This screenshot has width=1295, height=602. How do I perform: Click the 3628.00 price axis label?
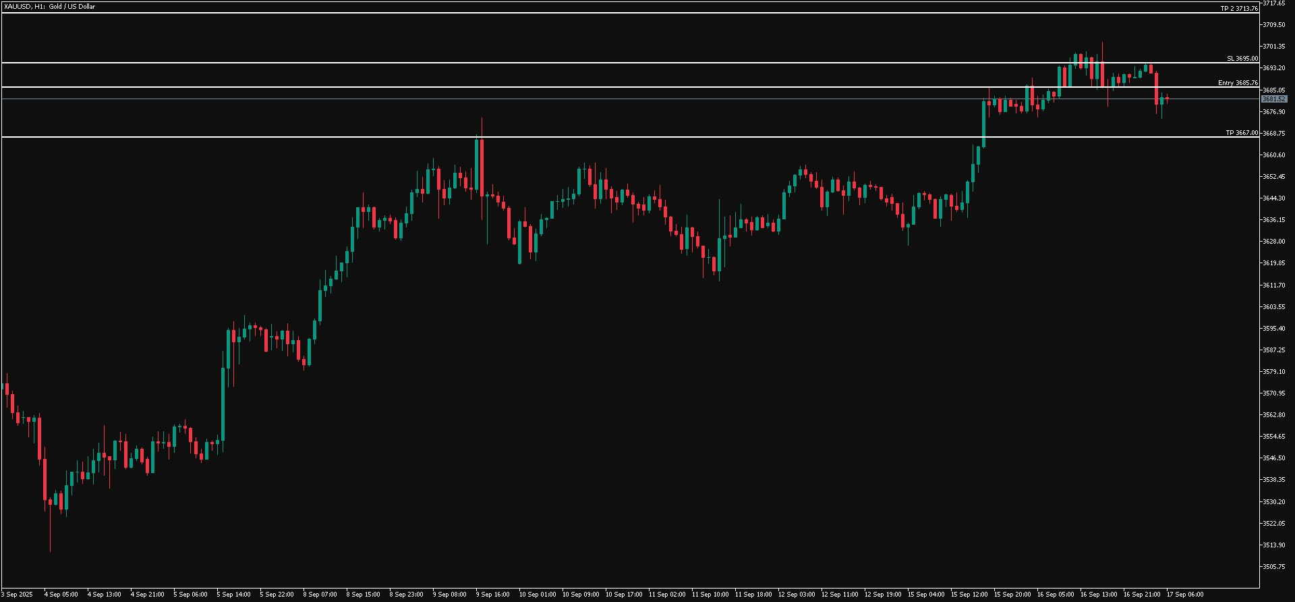(1274, 242)
